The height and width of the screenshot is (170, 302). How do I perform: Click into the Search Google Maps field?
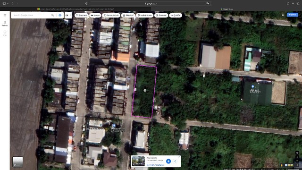pyautogui.click(x=31, y=15)
